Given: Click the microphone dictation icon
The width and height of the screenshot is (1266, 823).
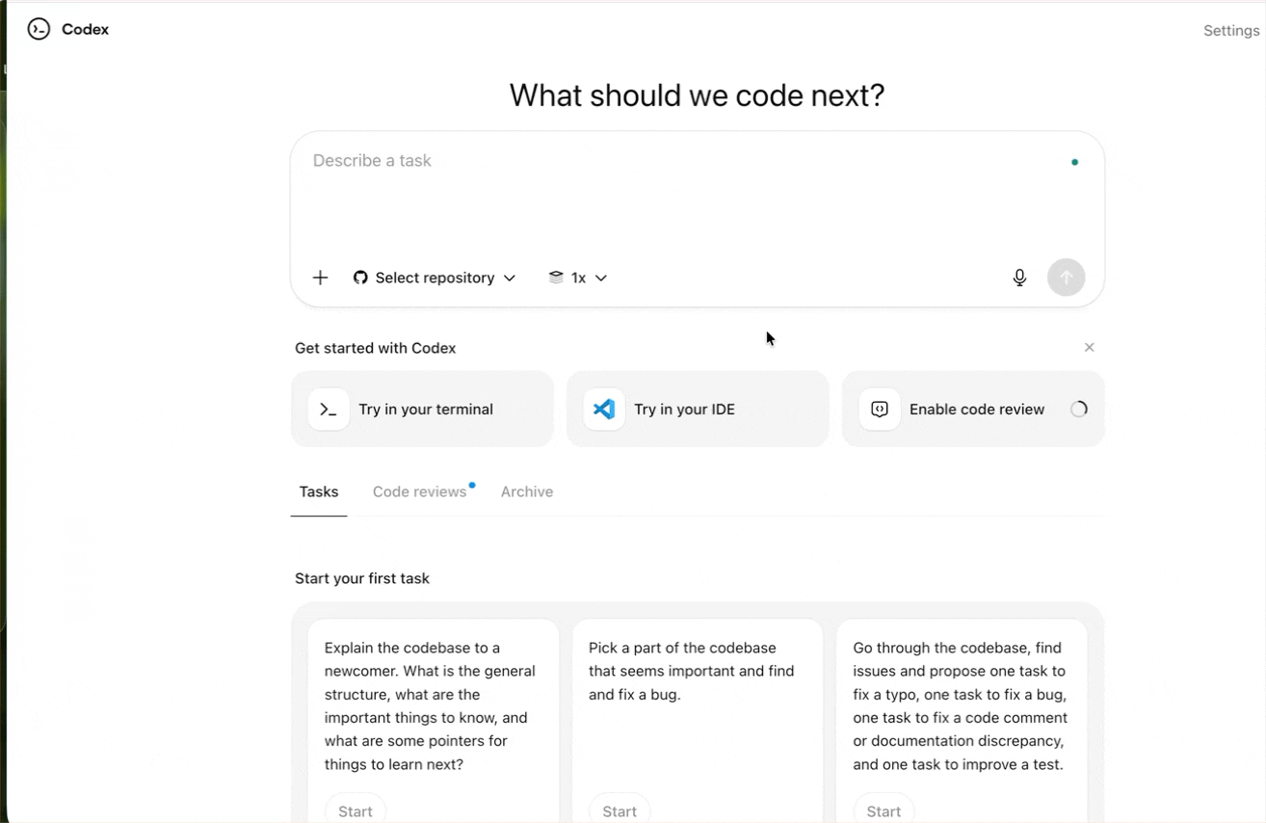Looking at the screenshot, I should (x=1019, y=278).
